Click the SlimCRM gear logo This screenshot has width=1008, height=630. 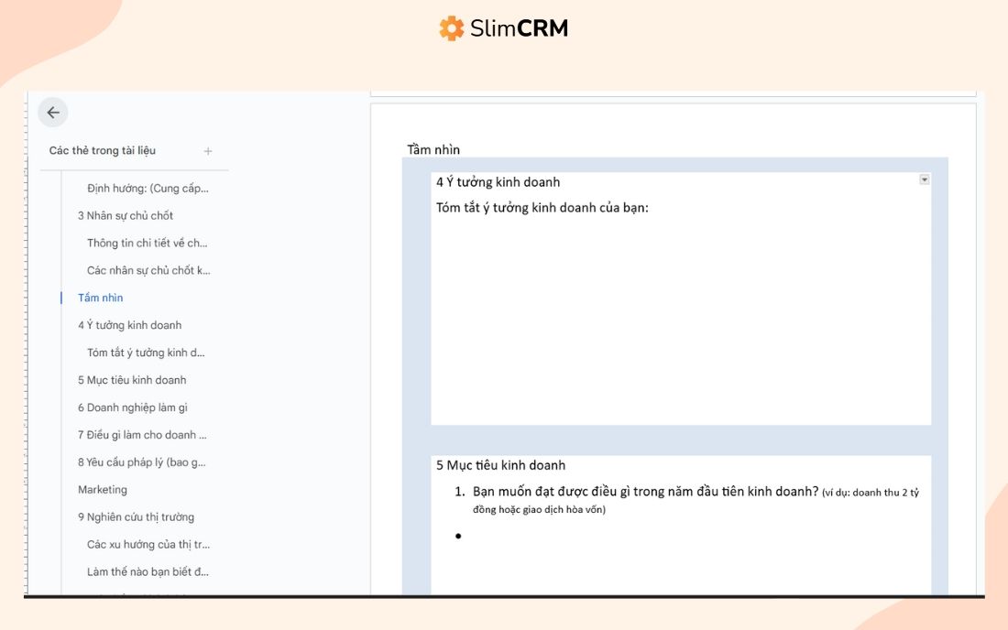tap(451, 28)
